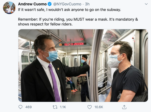Retweet this post using the retweet icon

pyautogui.click(x=55, y=107)
